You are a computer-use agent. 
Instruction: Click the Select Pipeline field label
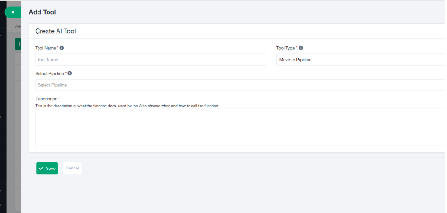pos(49,74)
